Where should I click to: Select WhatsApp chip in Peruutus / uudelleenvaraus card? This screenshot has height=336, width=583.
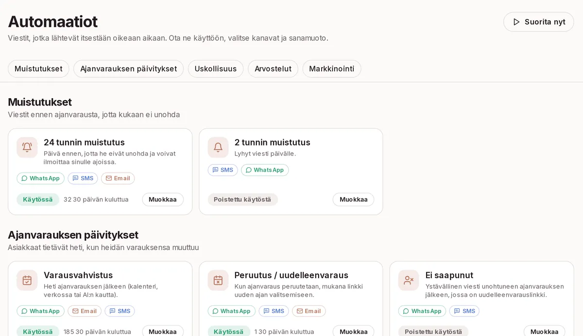pos(231,311)
